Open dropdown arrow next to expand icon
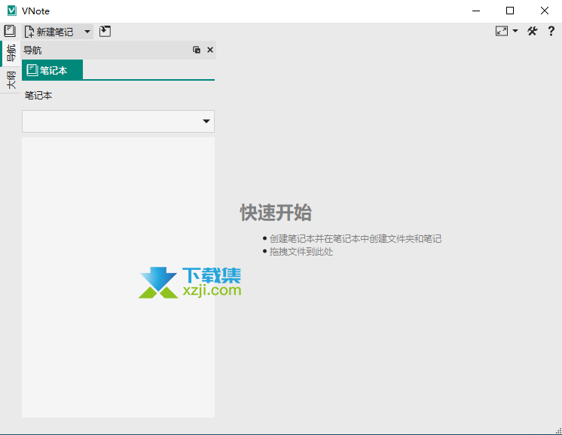 [515, 31]
